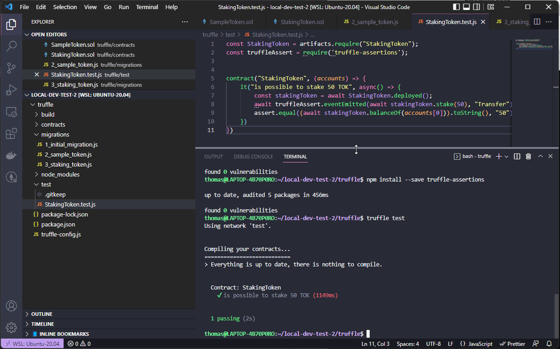Split the editor right
The width and height of the screenshot is (560, 349).
[537, 22]
